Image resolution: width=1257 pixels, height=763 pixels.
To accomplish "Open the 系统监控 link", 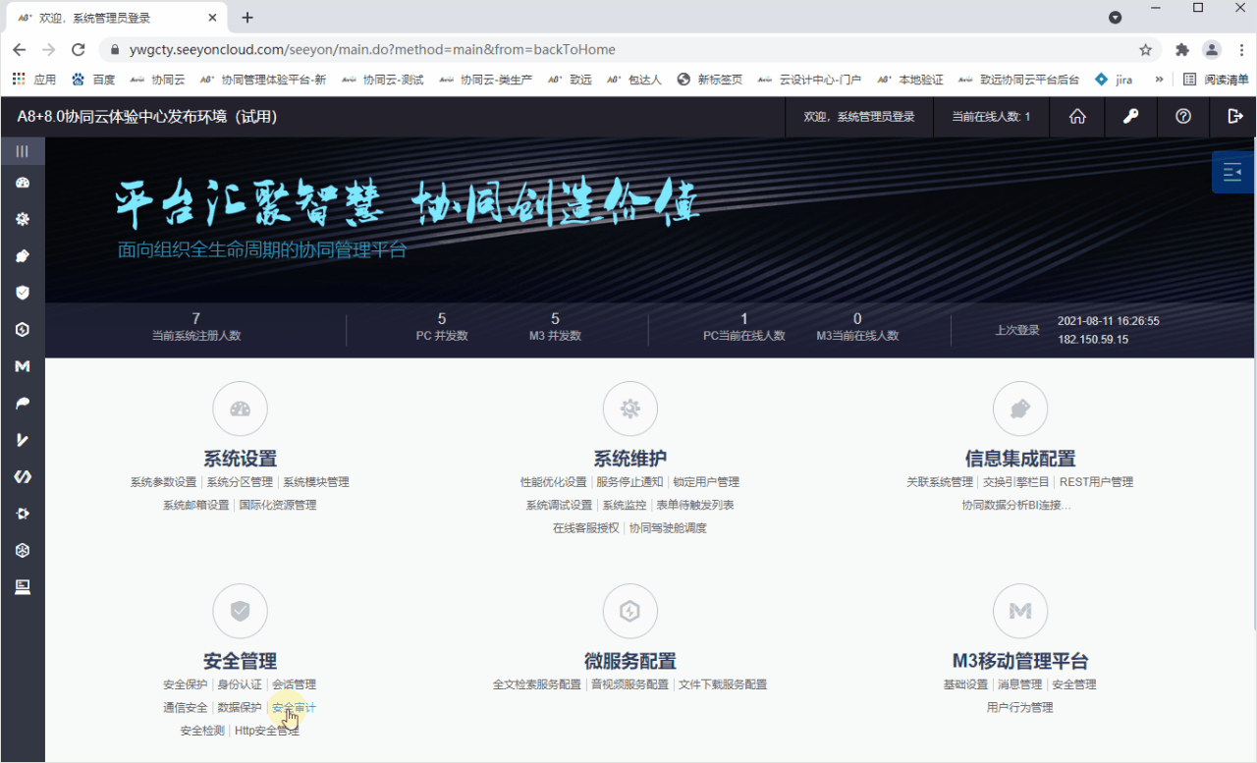I will pyautogui.click(x=625, y=505).
